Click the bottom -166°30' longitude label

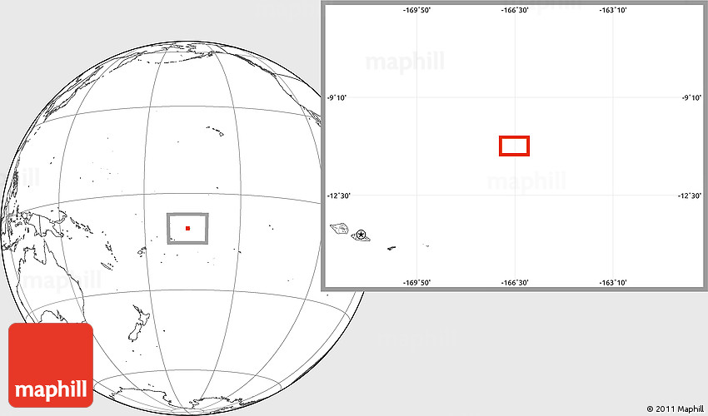515,283
